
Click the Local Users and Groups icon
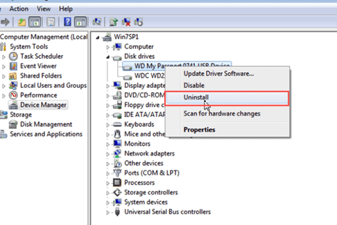click(x=13, y=85)
